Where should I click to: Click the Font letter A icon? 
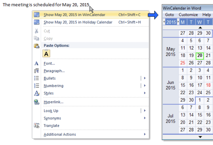coord(36,63)
